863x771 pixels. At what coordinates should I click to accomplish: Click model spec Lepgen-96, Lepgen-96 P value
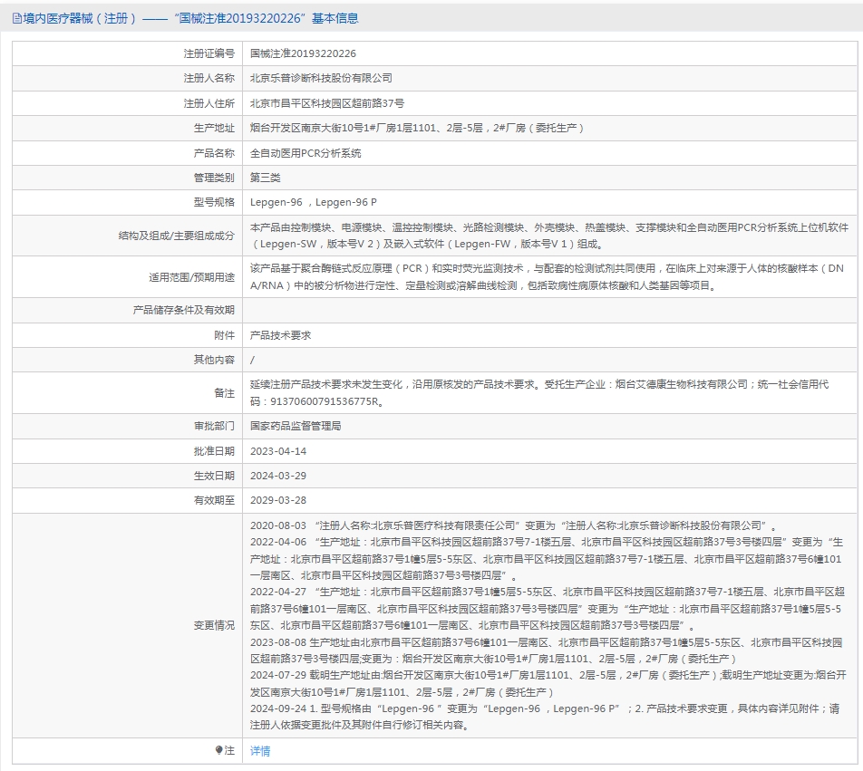pyautogui.click(x=314, y=202)
